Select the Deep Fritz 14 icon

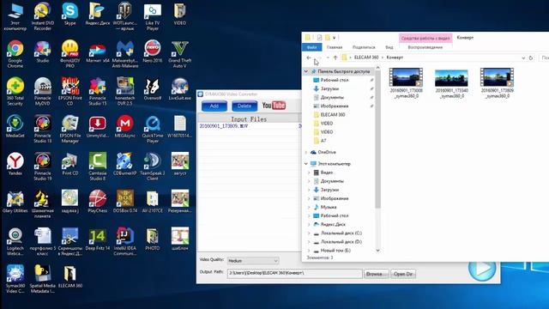tap(97, 239)
